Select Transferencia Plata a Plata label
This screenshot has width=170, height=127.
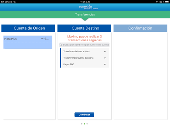pyautogui.click(x=76, y=52)
